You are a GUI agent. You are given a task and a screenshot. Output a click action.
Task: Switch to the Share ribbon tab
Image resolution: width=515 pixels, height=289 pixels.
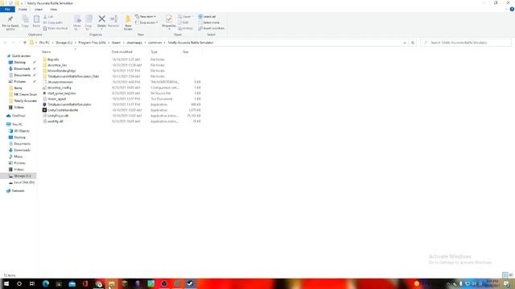point(39,9)
